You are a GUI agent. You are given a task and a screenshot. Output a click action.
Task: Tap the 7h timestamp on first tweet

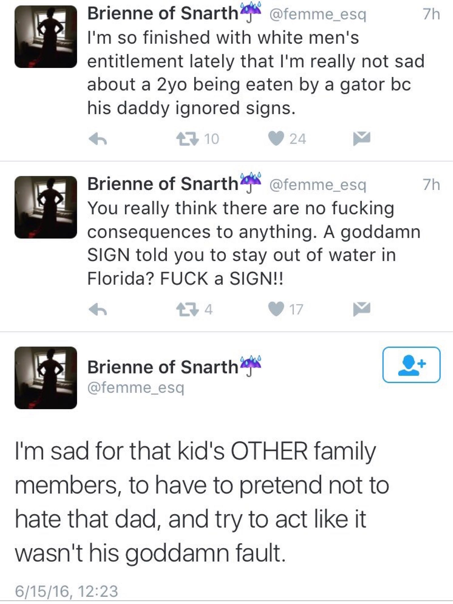click(431, 14)
